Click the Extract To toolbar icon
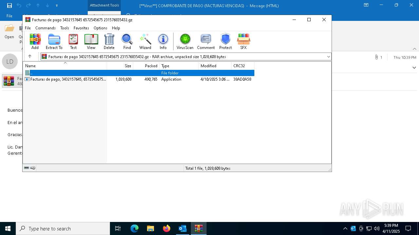The width and height of the screenshot is (419, 235). click(x=54, y=41)
